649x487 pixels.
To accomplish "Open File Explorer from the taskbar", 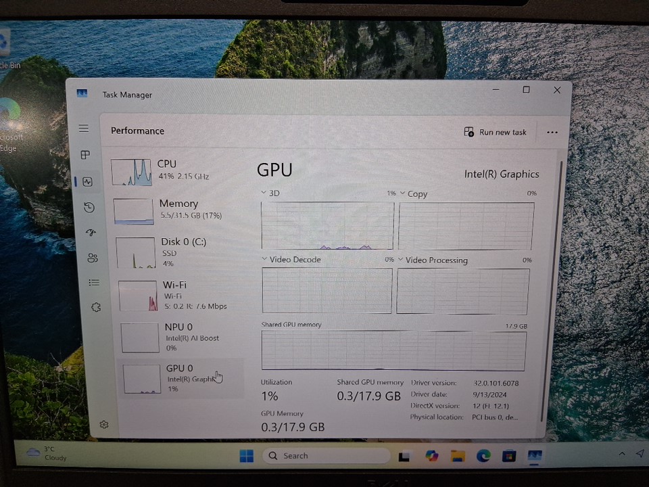I will 458,456.
